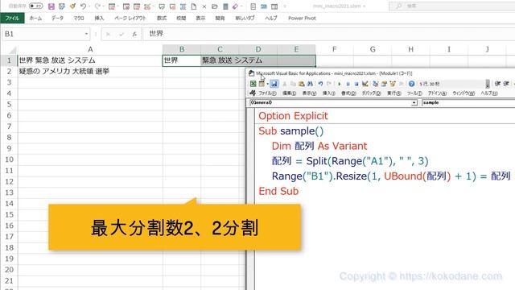Click the Paste clipboard icon in VBA toolbar
This screenshot has height=290, width=515.
[x=302, y=84]
